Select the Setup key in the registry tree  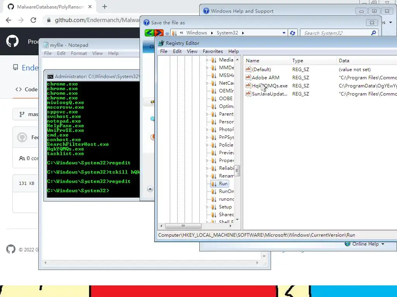(225, 207)
